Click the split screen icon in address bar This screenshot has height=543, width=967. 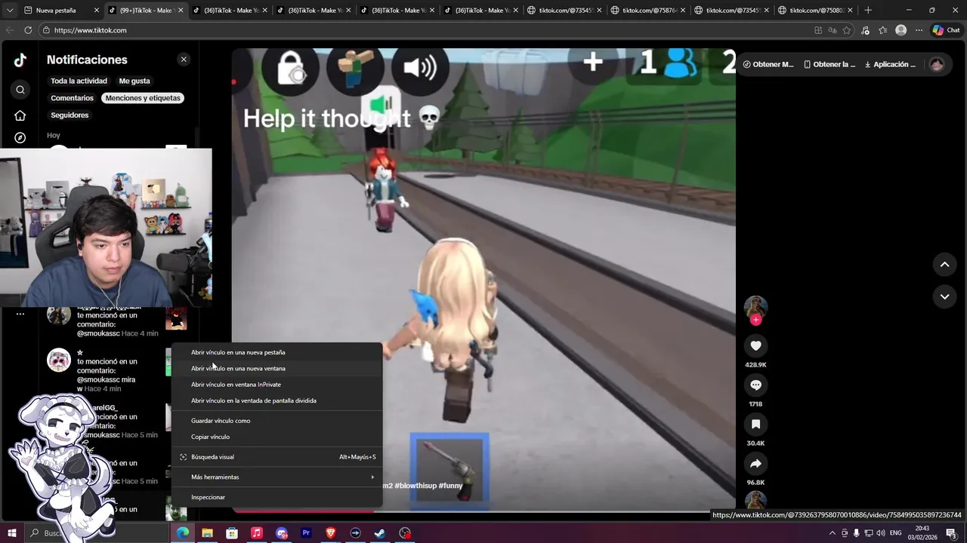[x=818, y=30]
